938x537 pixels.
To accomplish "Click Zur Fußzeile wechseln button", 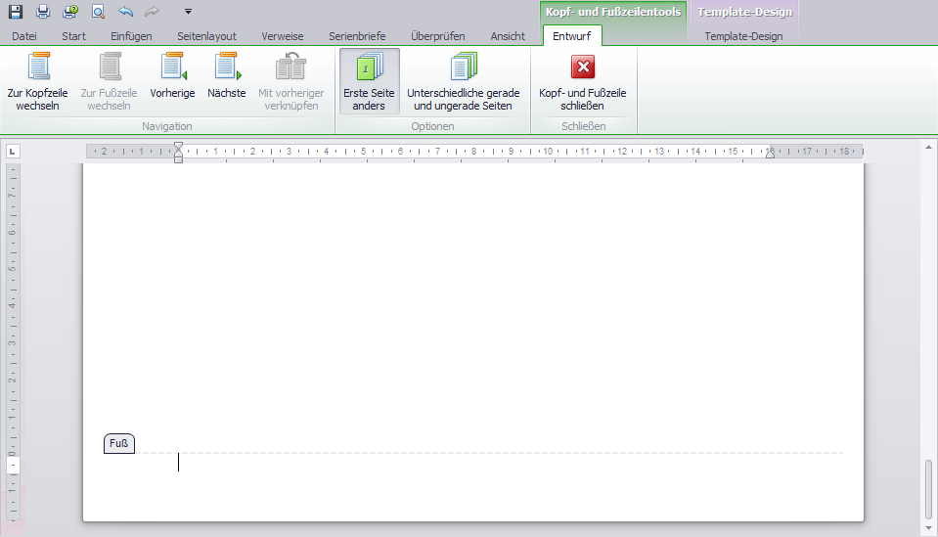I will click(x=109, y=81).
